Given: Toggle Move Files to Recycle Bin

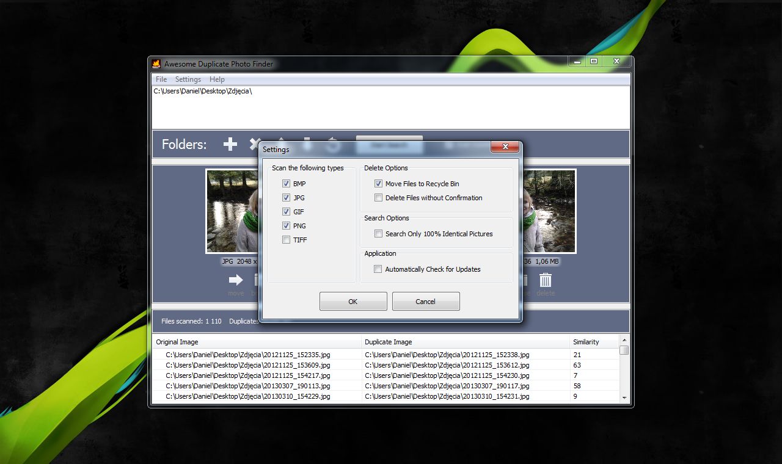Looking at the screenshot, I should tap(378, 184).
